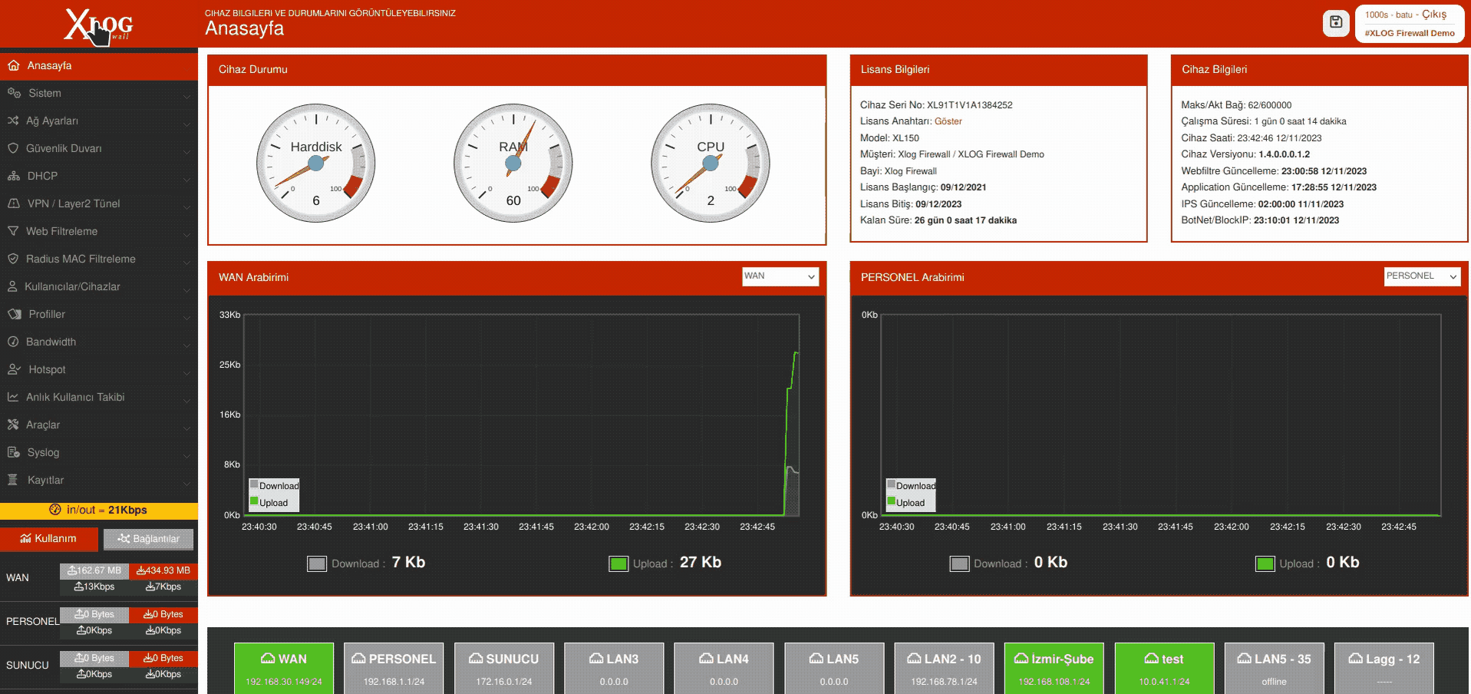Click the Kayıtlar list icon
This screenshot has width=1471, height=694.
[x=12, y=480]
